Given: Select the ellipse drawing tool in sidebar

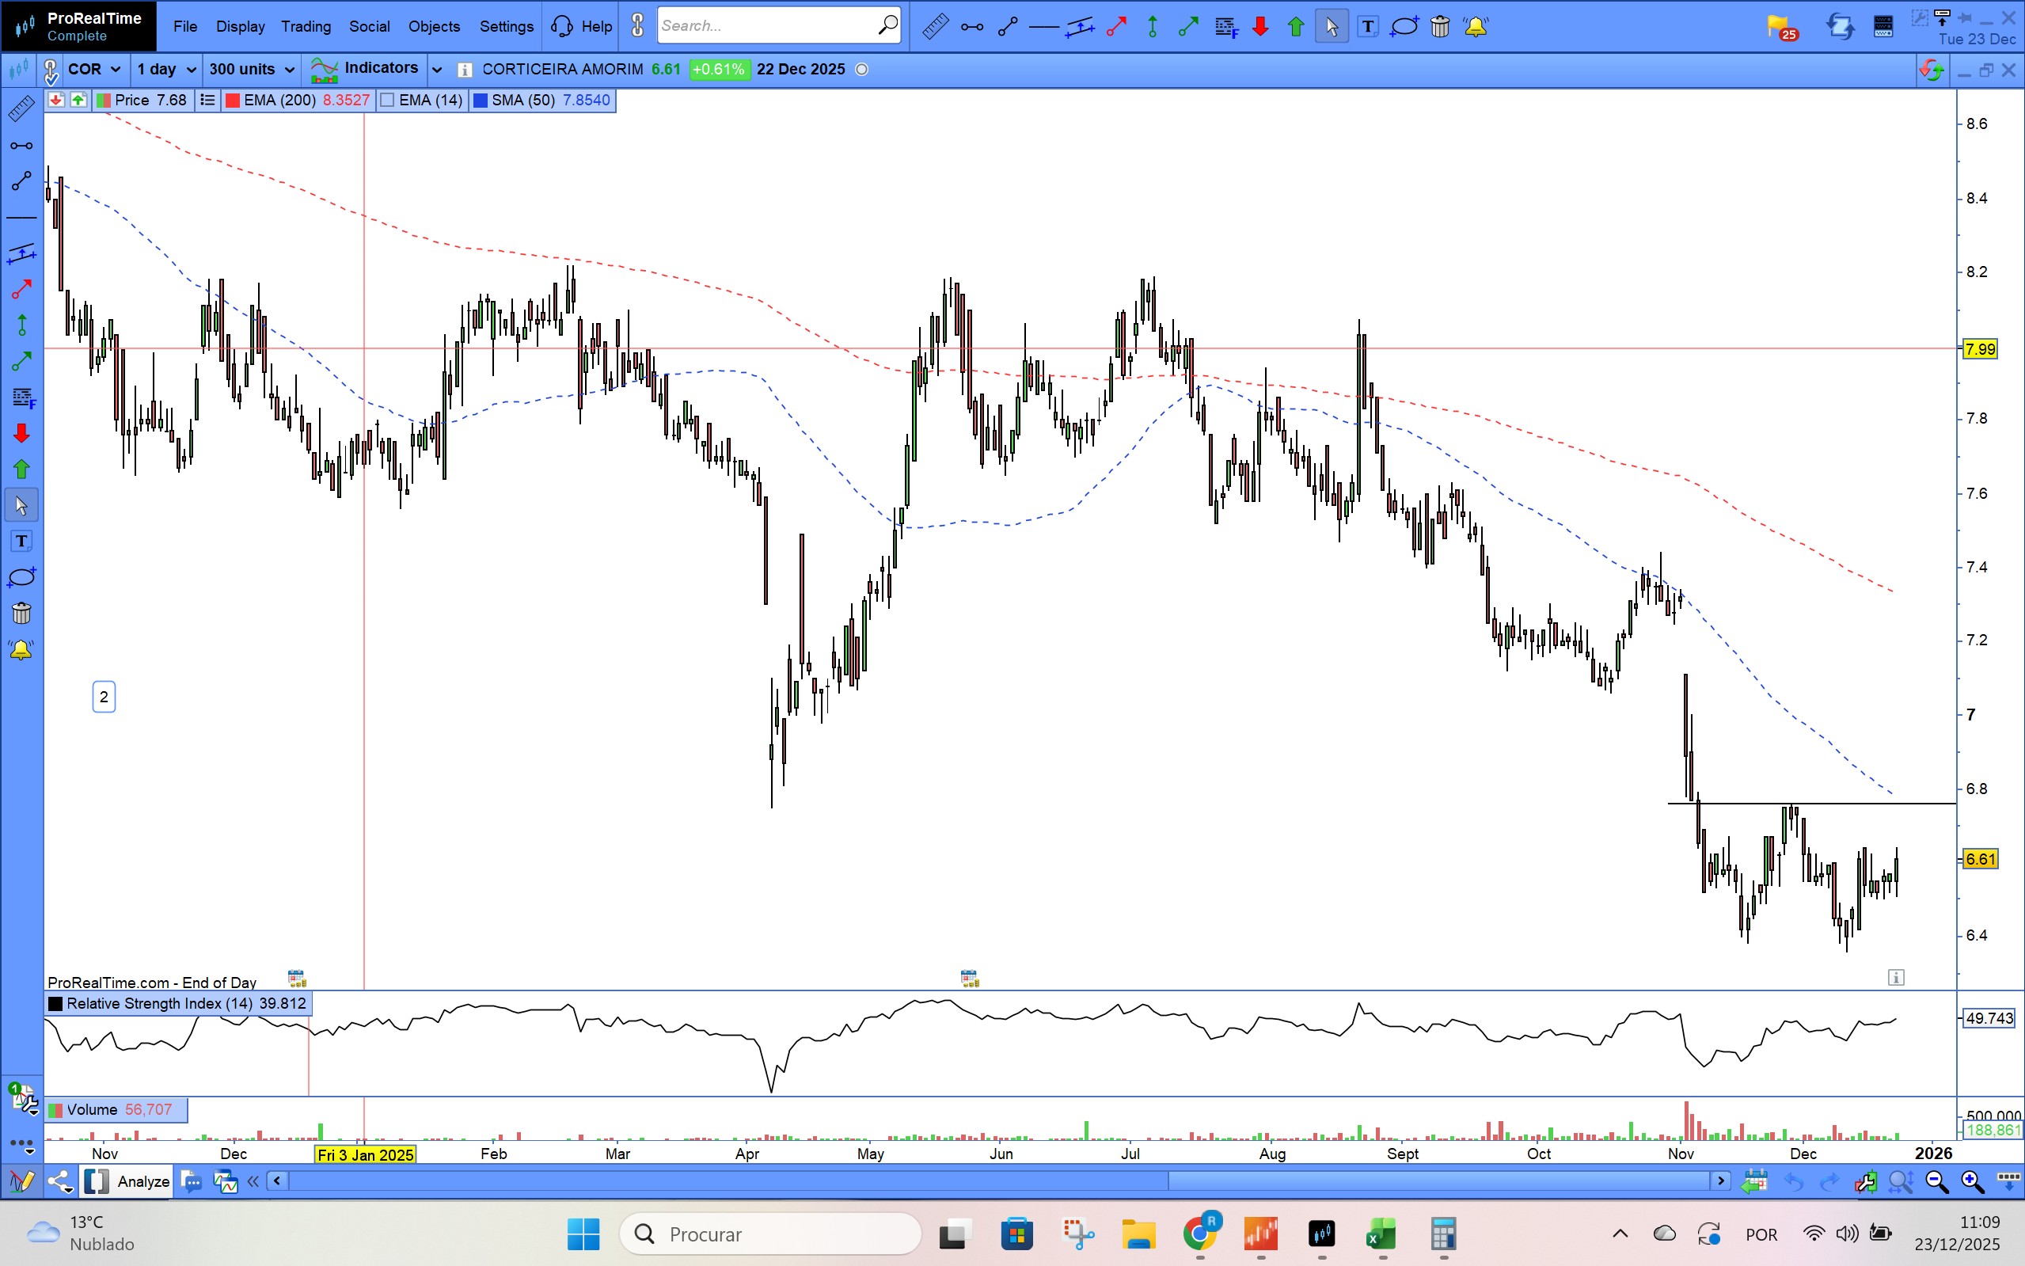Looking at the screenshot, I should [21, 578].
